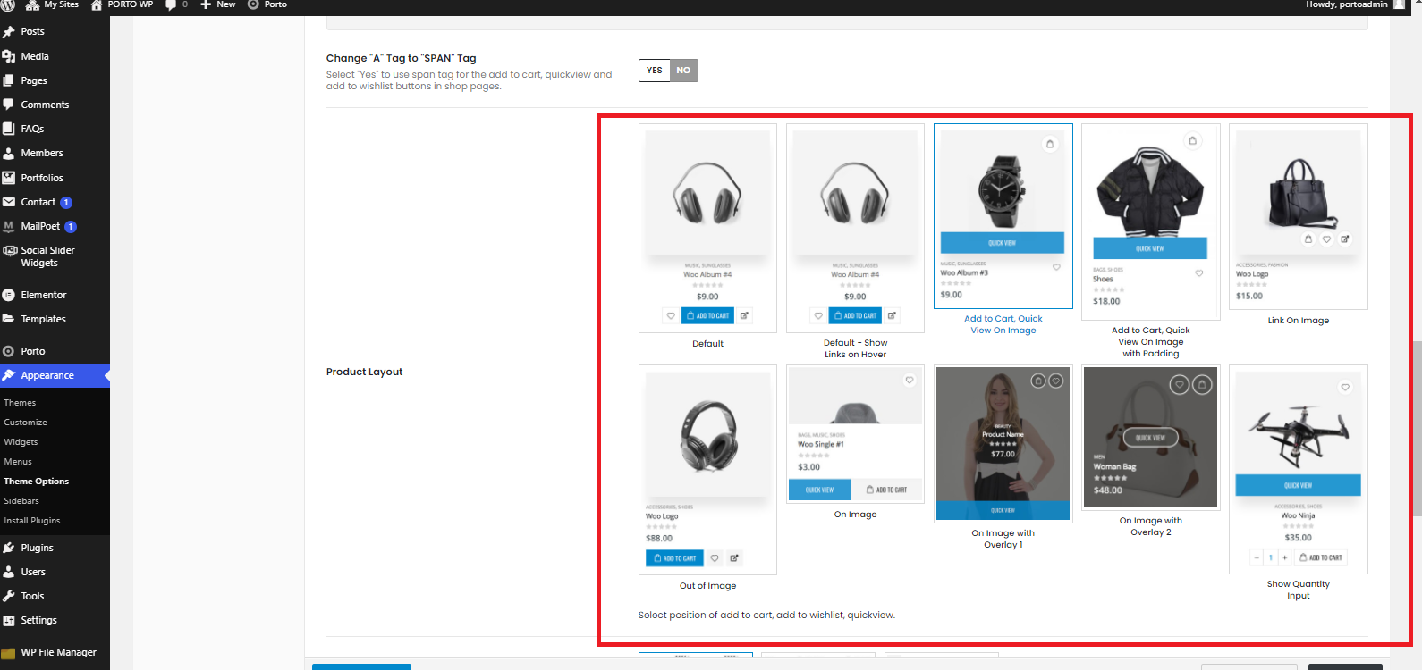Open Contact using the envelope icon
The height and width of the screenshot is (670, 1422).
coord(9,202)
